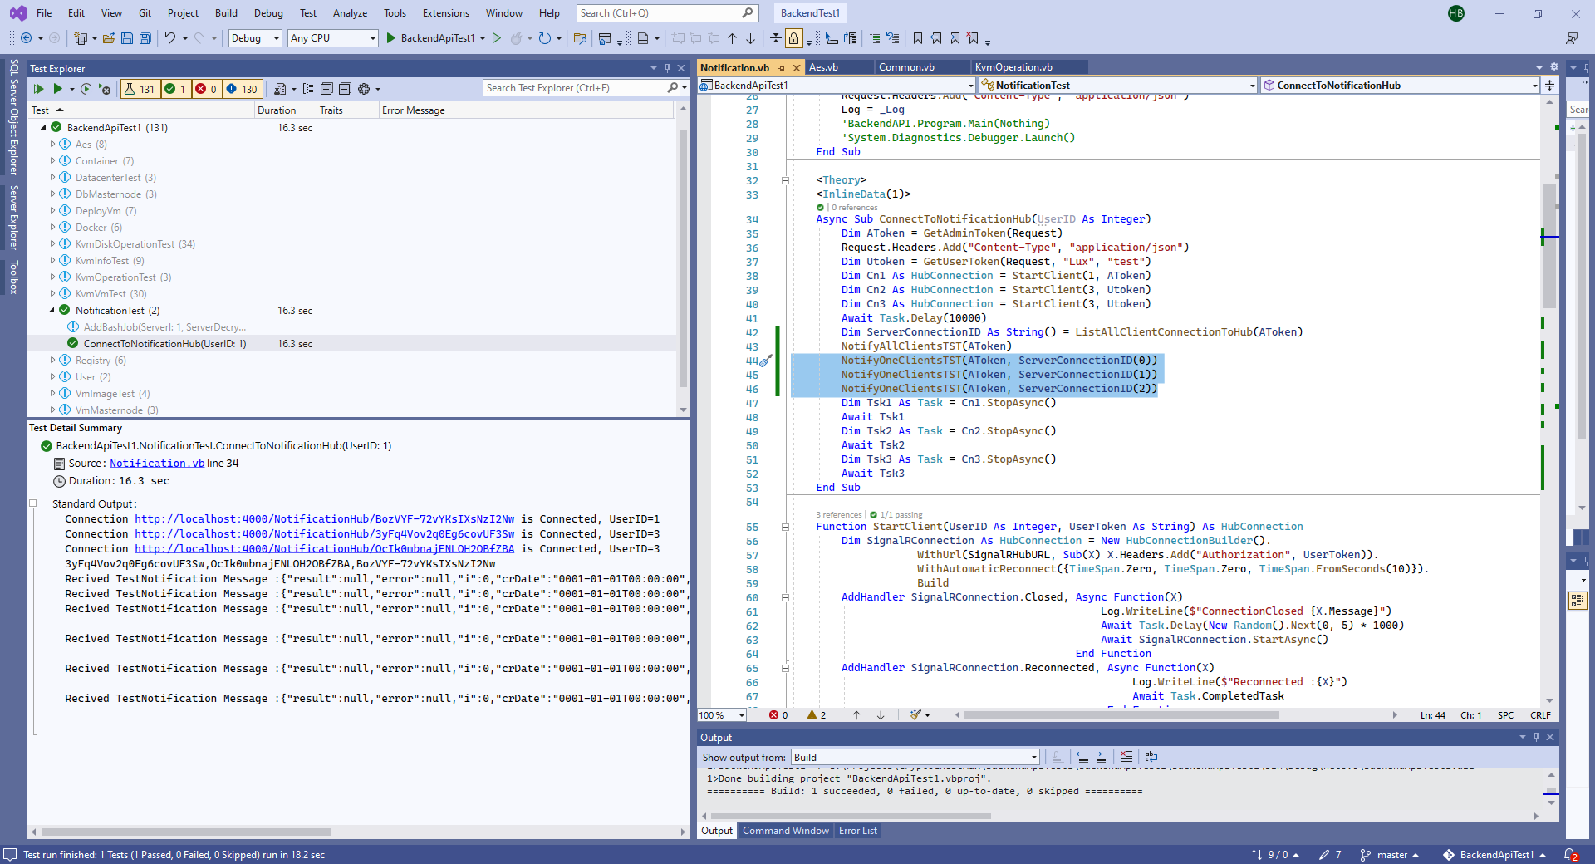Toggle the passed tests filter showing 1

click(x=175, y=89)
